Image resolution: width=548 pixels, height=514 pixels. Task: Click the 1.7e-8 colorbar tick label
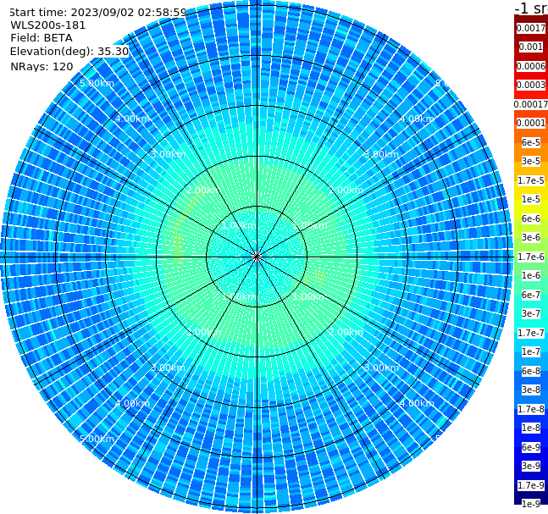pyautogui.click(x=531, y=409)
